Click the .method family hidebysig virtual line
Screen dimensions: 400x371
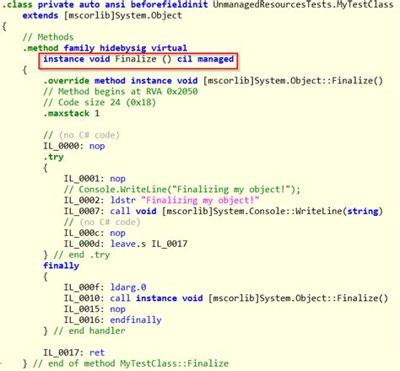(105, 48)
